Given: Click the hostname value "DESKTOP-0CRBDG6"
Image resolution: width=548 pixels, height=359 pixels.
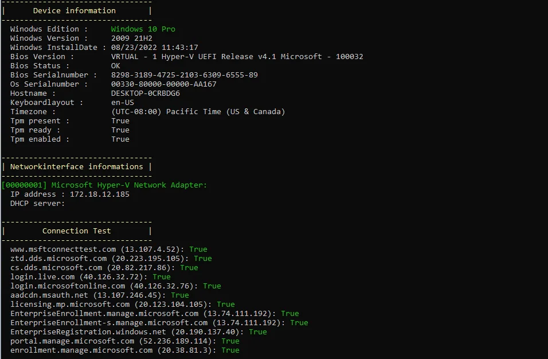Looking at the screenshot, I should tap(146, 93).
